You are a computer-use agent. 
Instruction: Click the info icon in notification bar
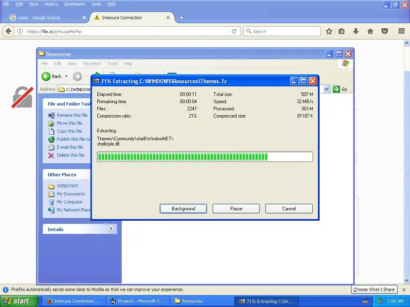[6, 289]
